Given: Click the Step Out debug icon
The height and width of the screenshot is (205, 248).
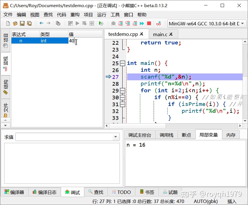Looking at the screenshot, I should (135, 24).
